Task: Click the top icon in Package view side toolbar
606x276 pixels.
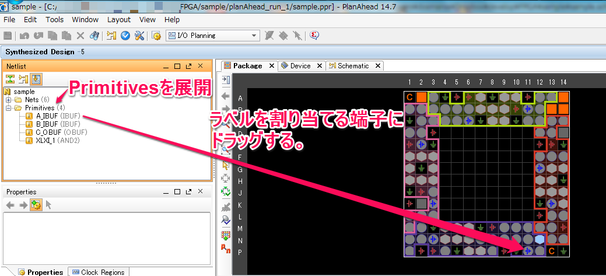Action: coord(226,80)
